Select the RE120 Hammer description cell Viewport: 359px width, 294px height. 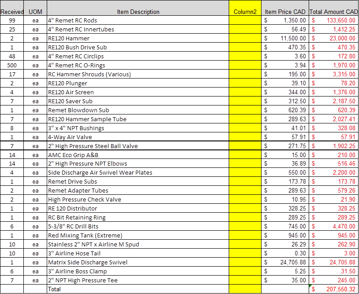pyautogui.click(x=138, y=38)
